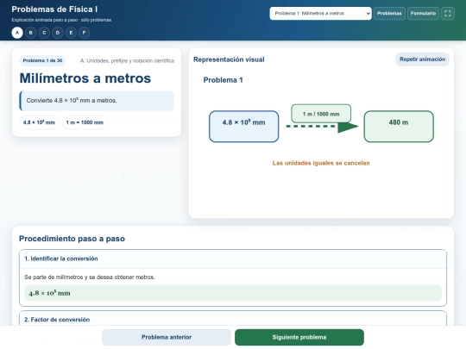Screen dimensions: 466x349
Task: Click the Problemas de Física I header
Action: 54,9
